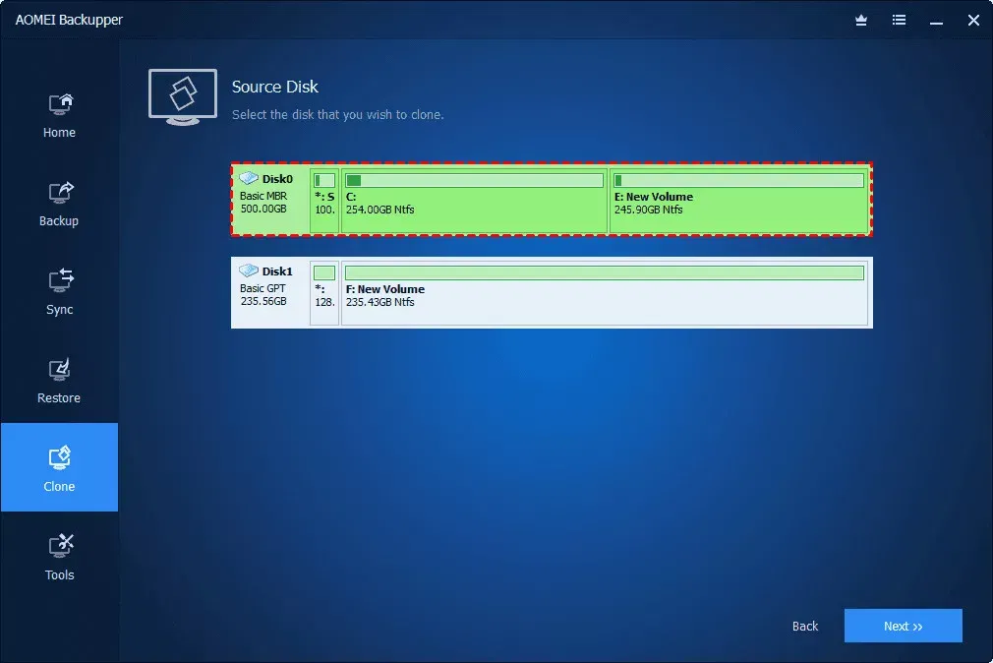Click the Disk1 drive icon
This screenshot has height=663, width=993.
[249, 271]
